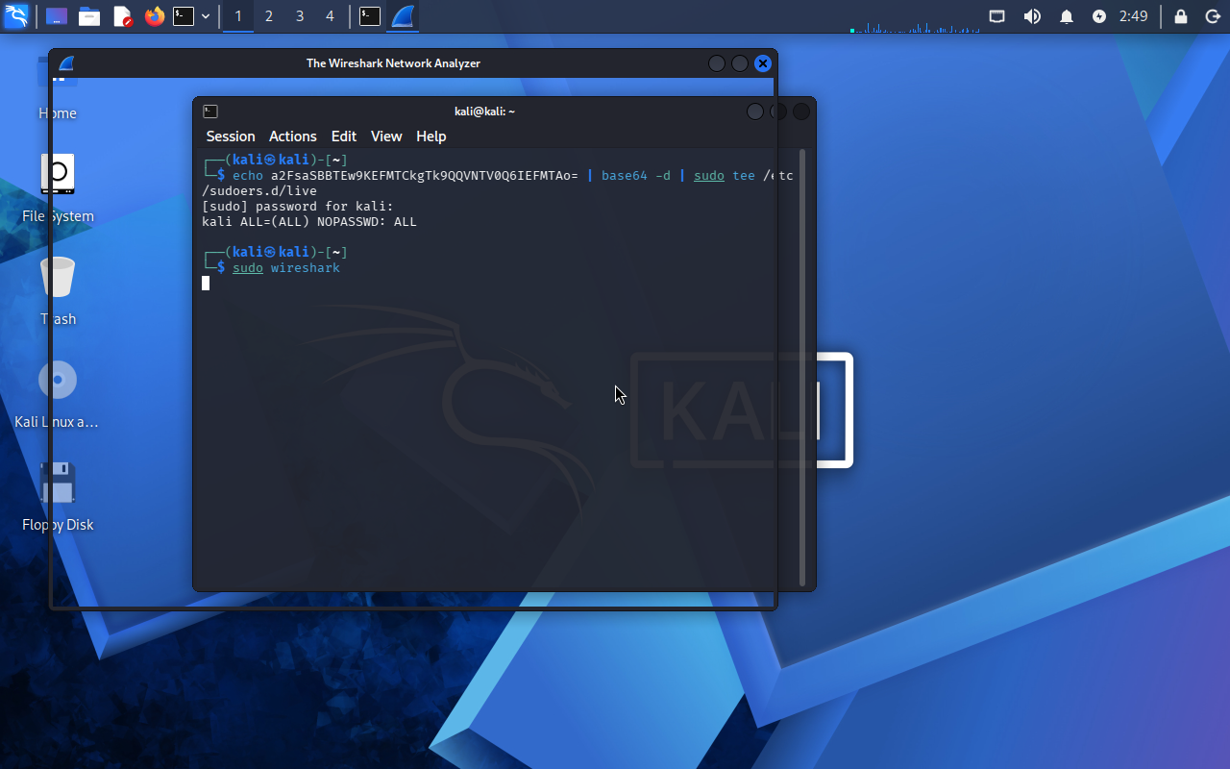Image resolution: width=1230 pixels, height=769 pixels.
Task: Lock the screen with padlock icon
Action: pos(1181,16)
